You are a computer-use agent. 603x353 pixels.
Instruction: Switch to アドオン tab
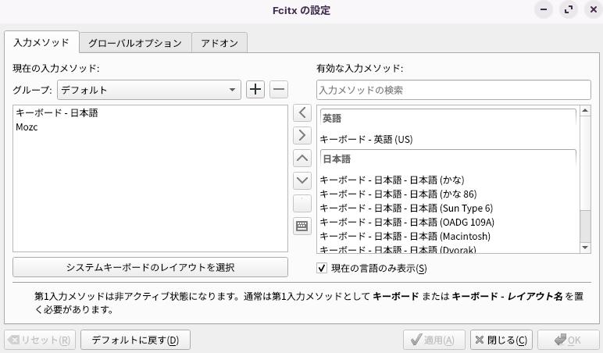(x=219, y=43)
